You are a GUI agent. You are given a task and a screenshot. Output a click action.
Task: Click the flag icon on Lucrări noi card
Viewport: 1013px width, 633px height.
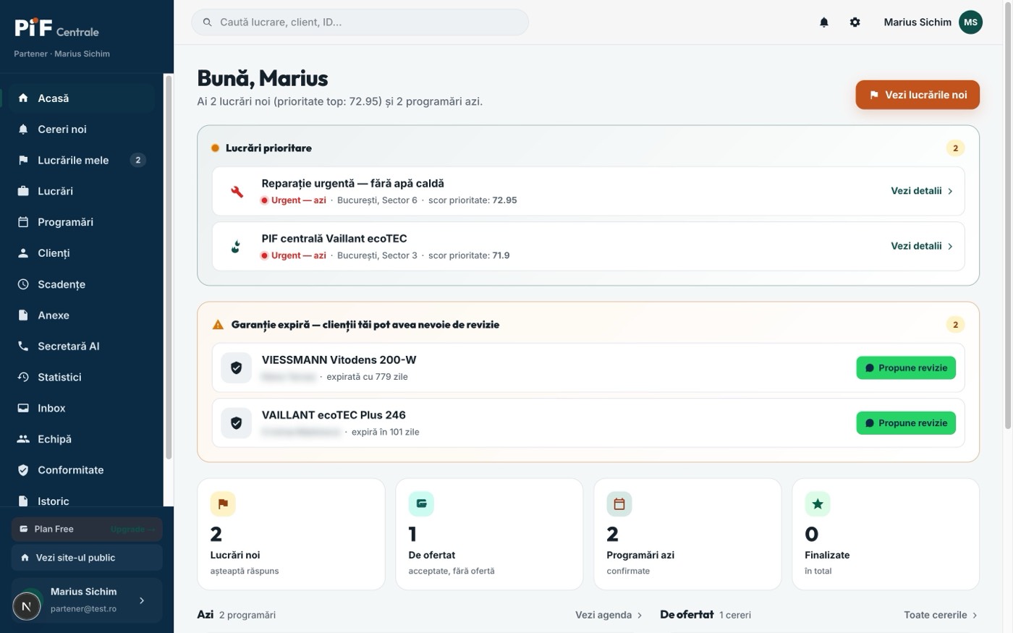(x=223, y=504)
